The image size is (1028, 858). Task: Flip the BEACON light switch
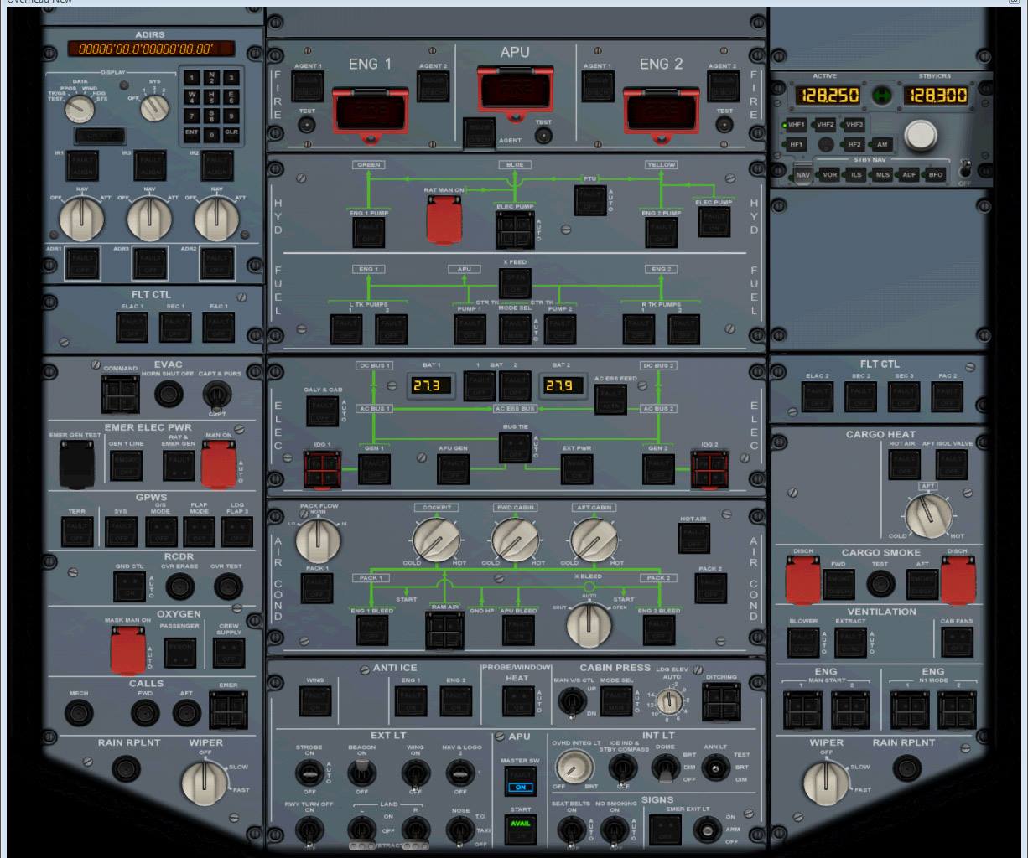point(361,773)
